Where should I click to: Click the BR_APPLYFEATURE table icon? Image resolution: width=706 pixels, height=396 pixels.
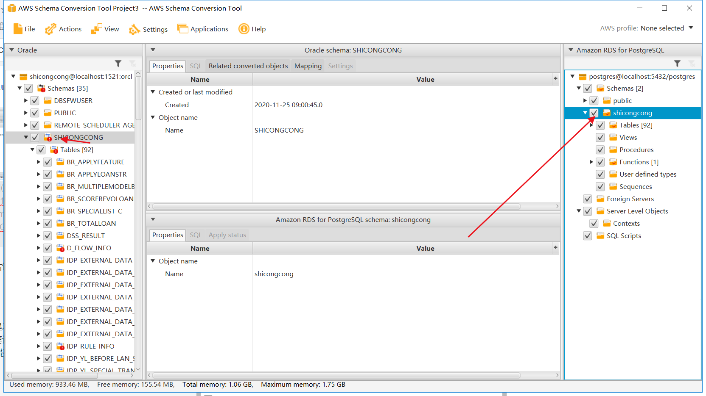[60, 162]
